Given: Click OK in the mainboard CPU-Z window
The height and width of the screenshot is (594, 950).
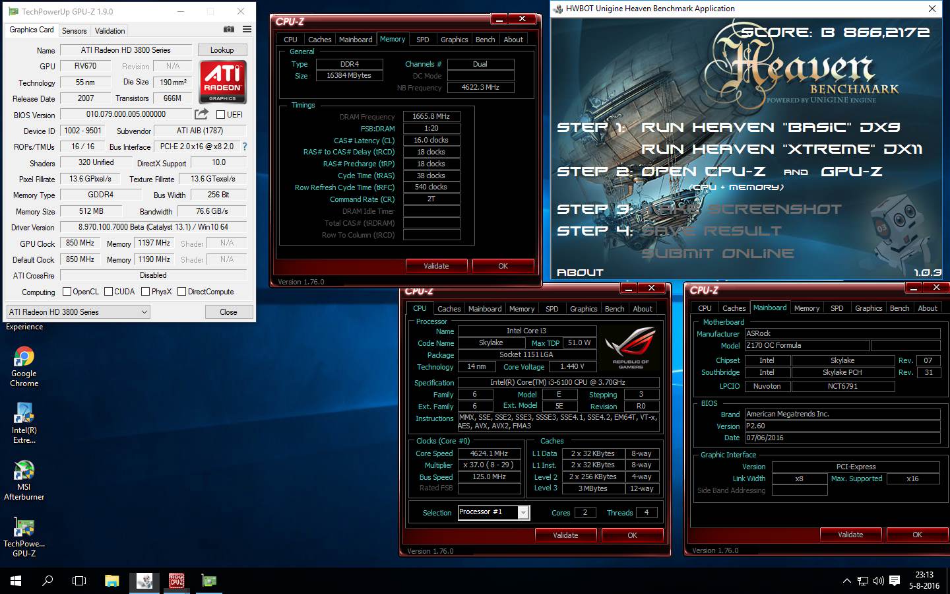Looking at the screenshot, I should click(917, 535).
